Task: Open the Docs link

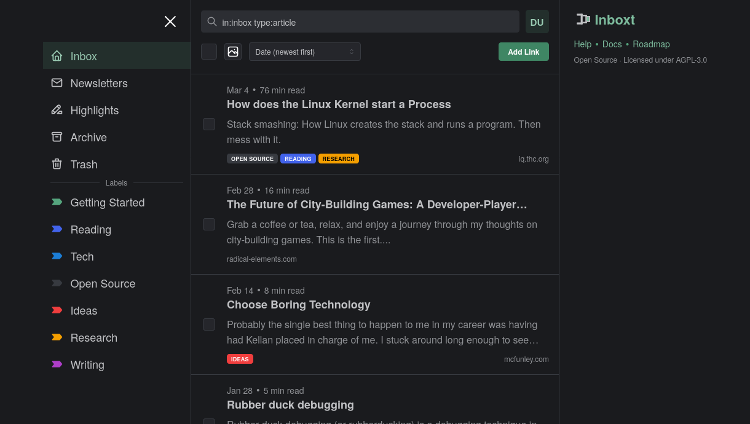Action: click(x=612, y=44)
